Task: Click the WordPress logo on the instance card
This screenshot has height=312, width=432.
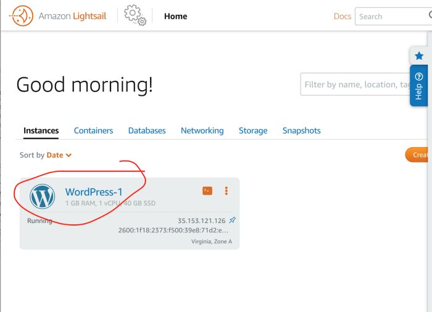Action: pyautogui.click(x=42, y=196)
